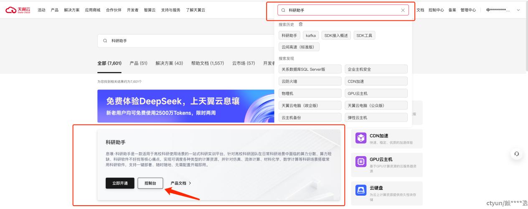Choose suggestion 天翼云电脑（公众版）
The image size is (528, 209).
[x=376, y=106]
